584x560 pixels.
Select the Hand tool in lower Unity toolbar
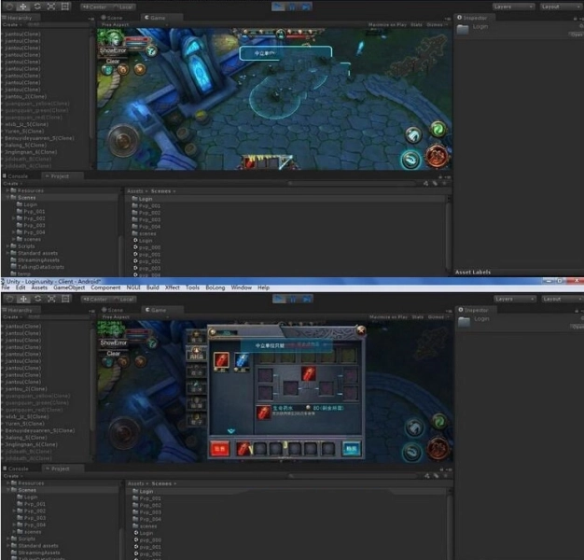pyautogui.click(x=10, y=299)
